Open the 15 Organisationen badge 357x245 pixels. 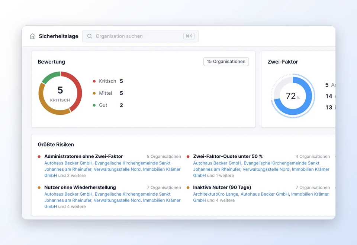[x=226, y=62]
